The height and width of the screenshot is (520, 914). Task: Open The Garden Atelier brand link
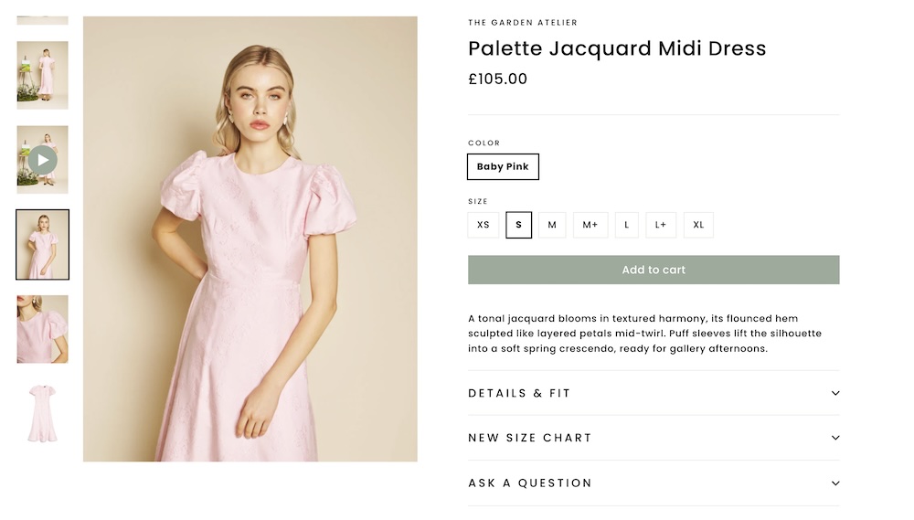522,23
